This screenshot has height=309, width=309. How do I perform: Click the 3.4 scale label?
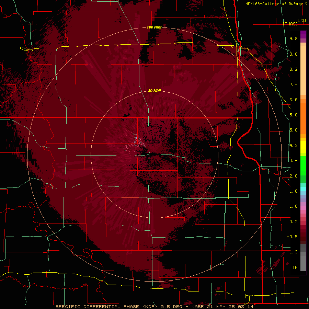click(294, 161)
